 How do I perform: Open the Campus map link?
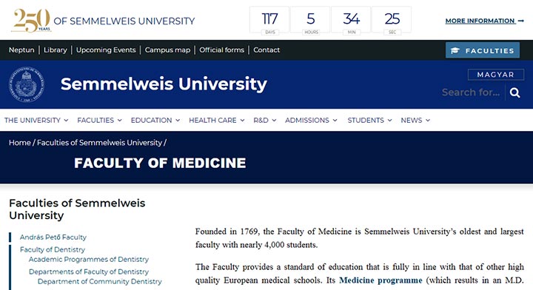click(x=167, y=50)
